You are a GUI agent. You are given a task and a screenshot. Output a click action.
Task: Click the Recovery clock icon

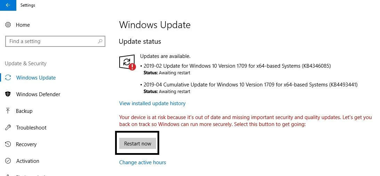click(8, 144)
